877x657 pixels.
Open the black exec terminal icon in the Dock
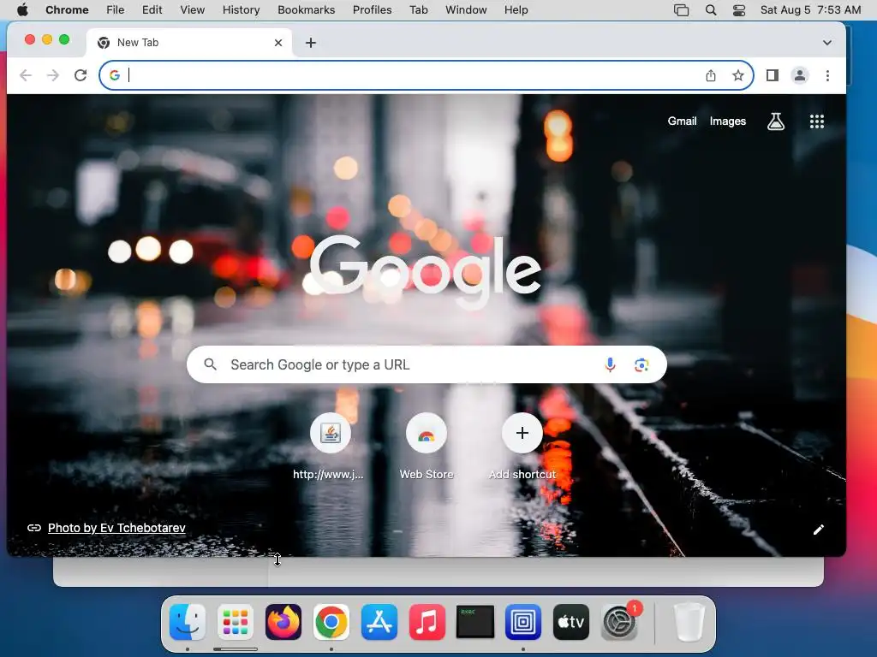474,622
